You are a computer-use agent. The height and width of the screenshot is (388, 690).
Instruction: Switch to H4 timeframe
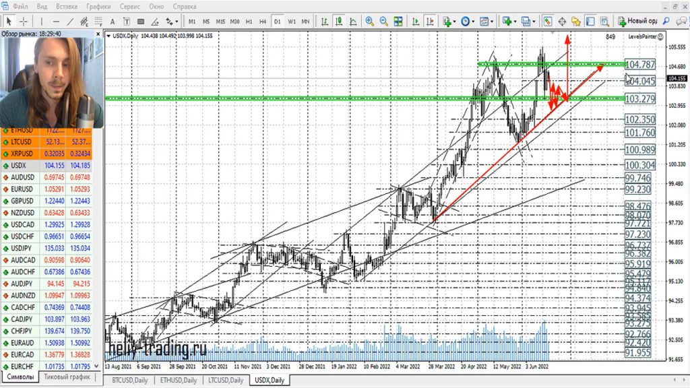click(x=263, y=21)
